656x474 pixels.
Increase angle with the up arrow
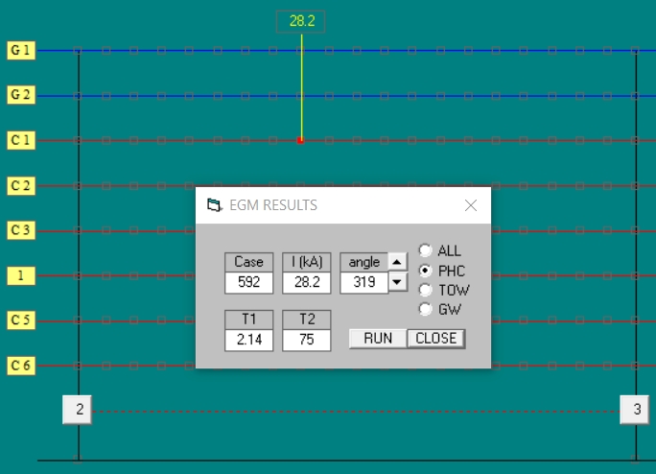[397, 261]
